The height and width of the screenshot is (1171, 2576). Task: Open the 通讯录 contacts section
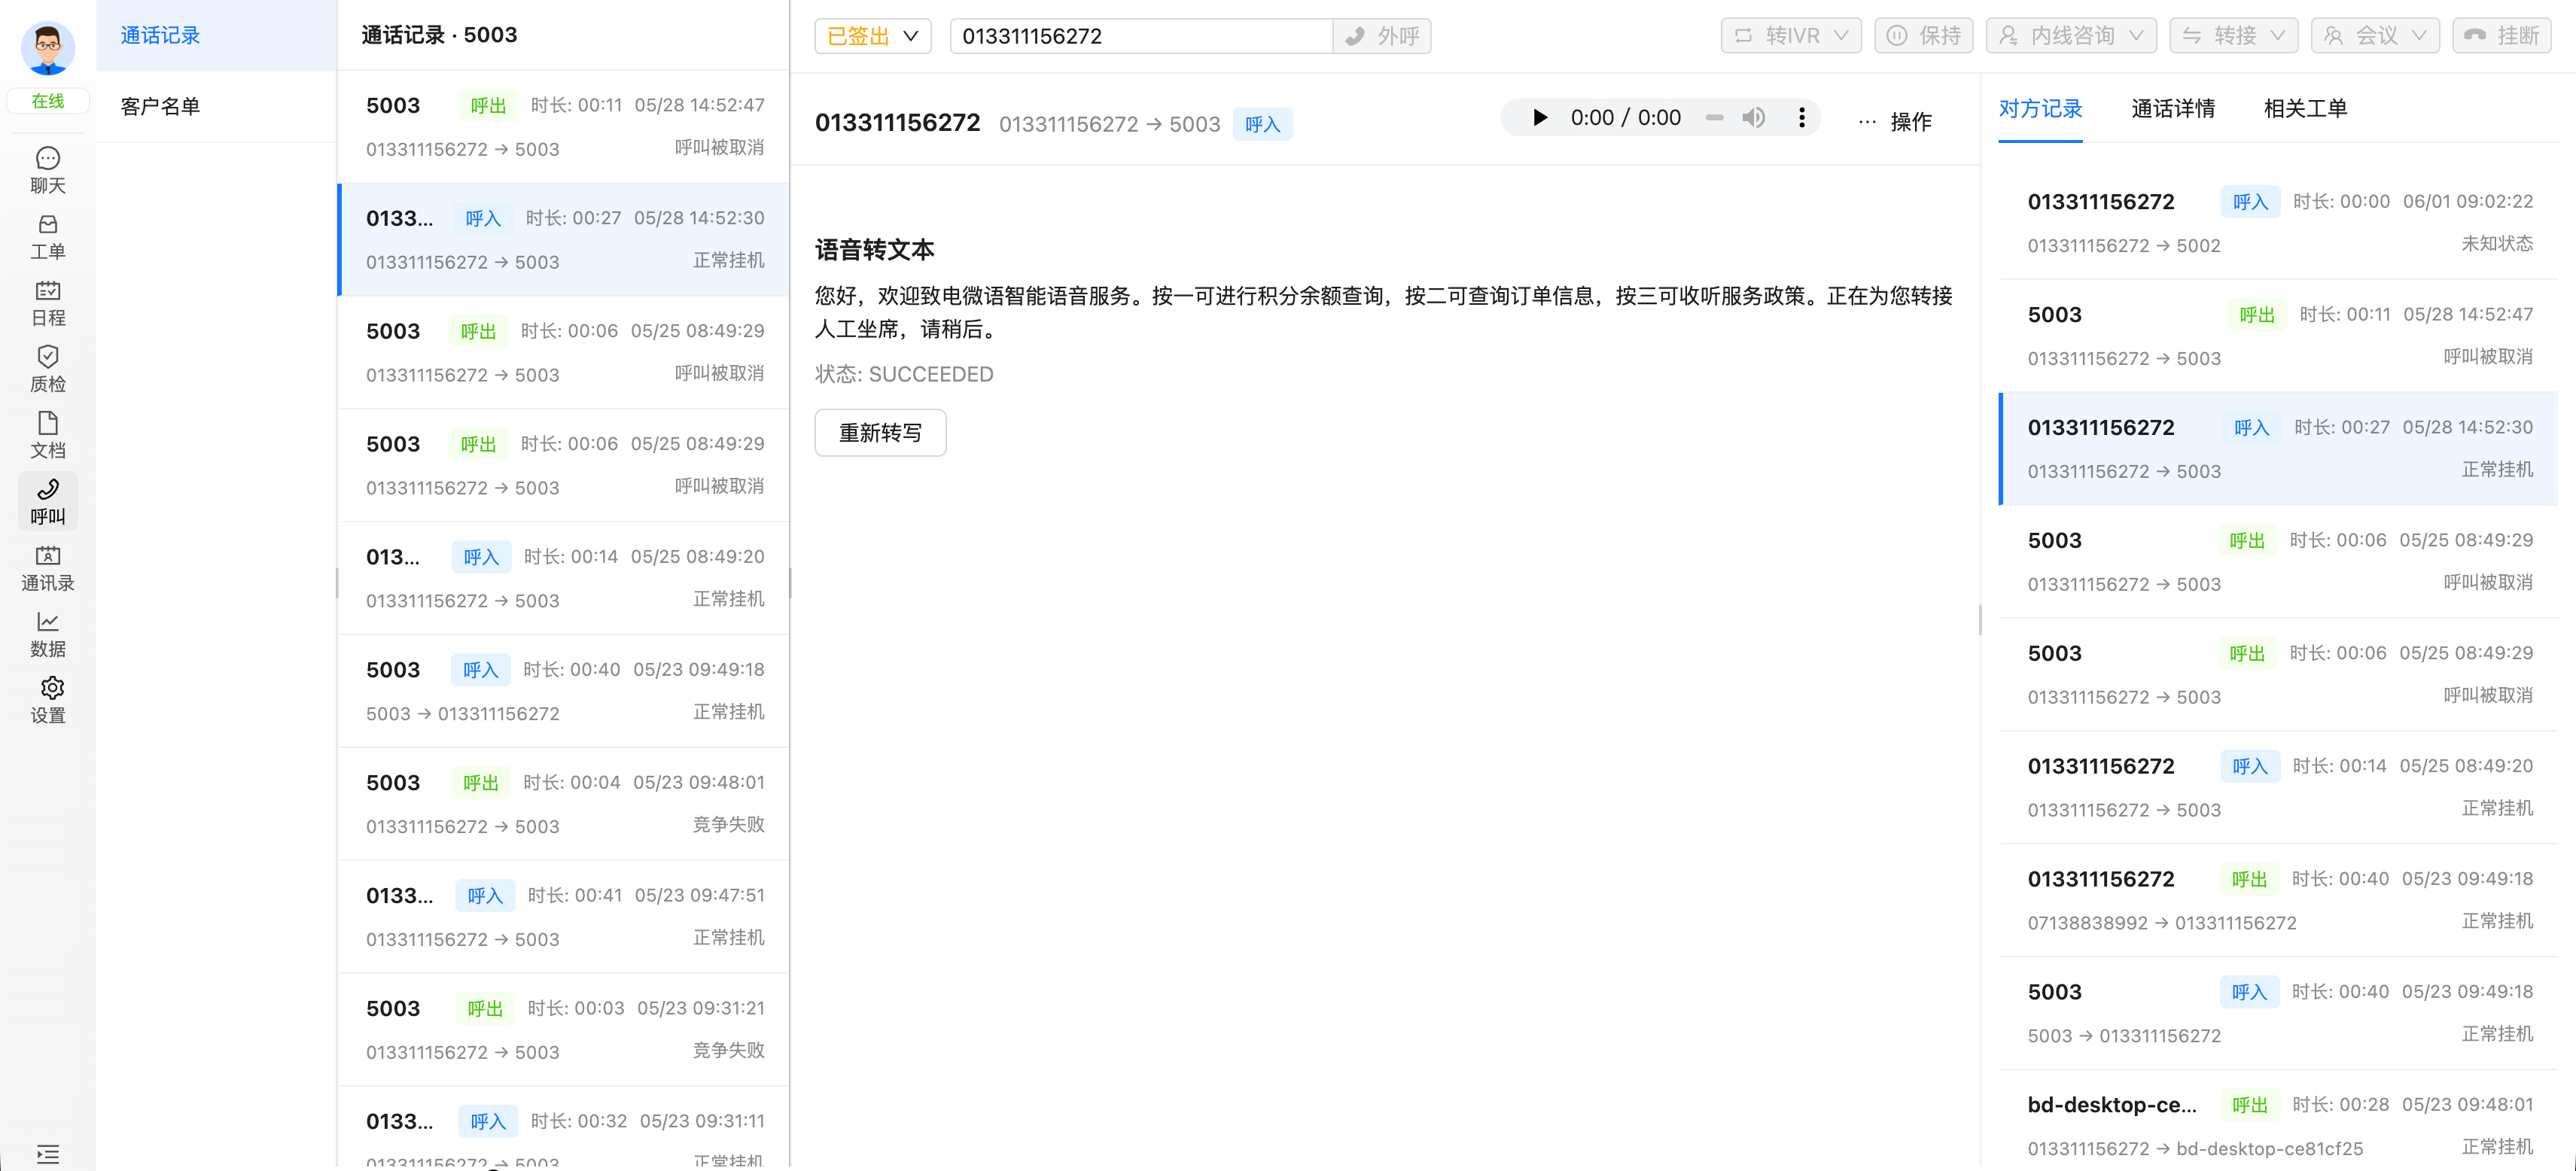(48, 568)
